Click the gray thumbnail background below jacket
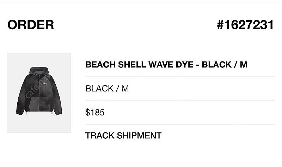 (39, 125)
